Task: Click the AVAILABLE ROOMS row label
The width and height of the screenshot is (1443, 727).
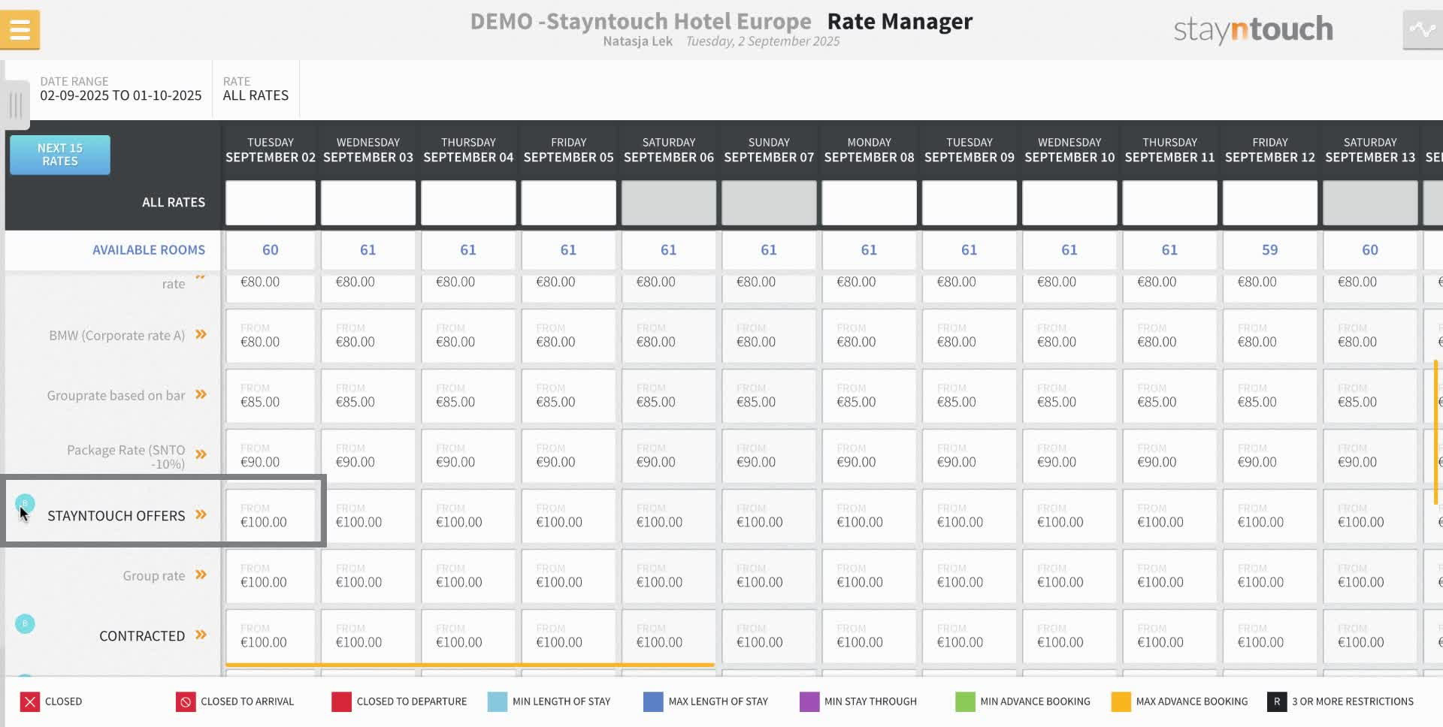Action: coord(149,250)
